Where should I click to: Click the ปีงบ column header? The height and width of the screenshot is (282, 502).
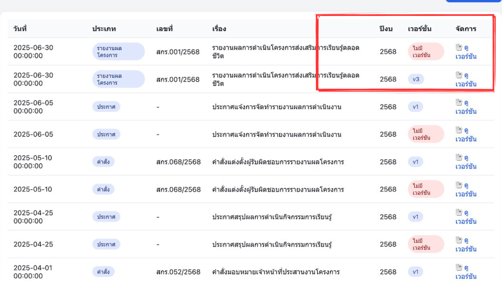pos(386,29)
